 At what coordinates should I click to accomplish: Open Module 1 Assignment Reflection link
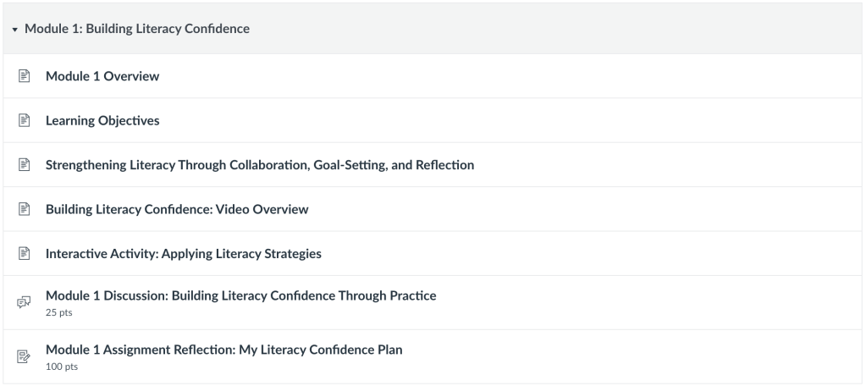(223, 350)
